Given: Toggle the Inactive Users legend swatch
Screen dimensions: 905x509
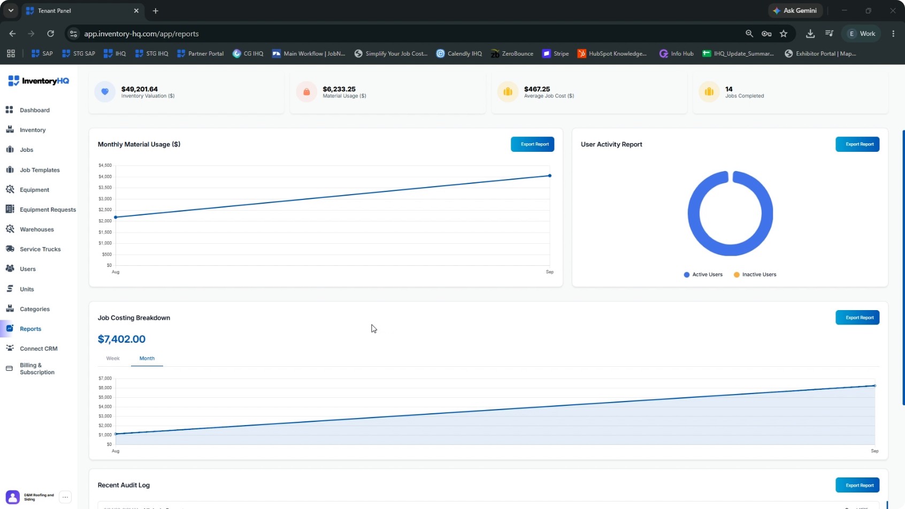Looking at the screenshot, I should 737,275.
